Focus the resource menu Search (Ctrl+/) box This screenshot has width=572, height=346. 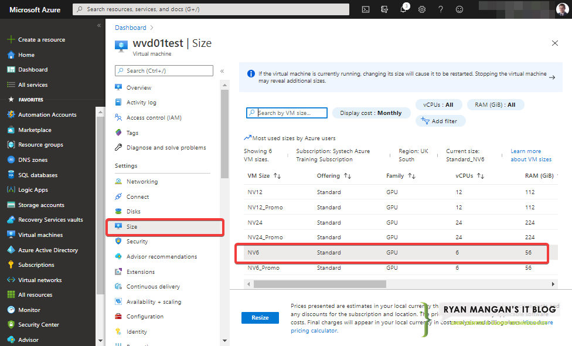(x=164, y=71)
